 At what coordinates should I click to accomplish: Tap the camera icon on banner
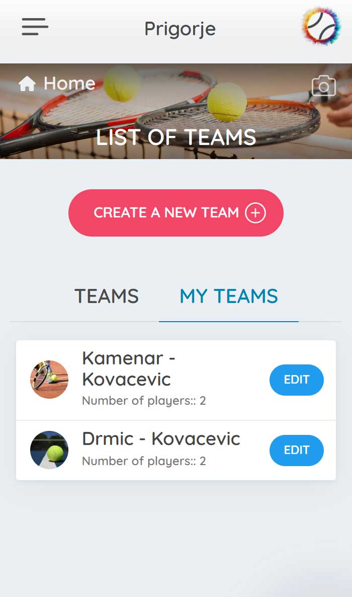(324, 85)
